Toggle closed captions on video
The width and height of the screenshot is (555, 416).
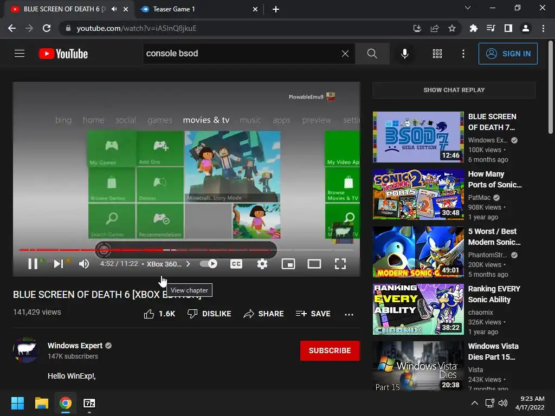click(236, 264)
